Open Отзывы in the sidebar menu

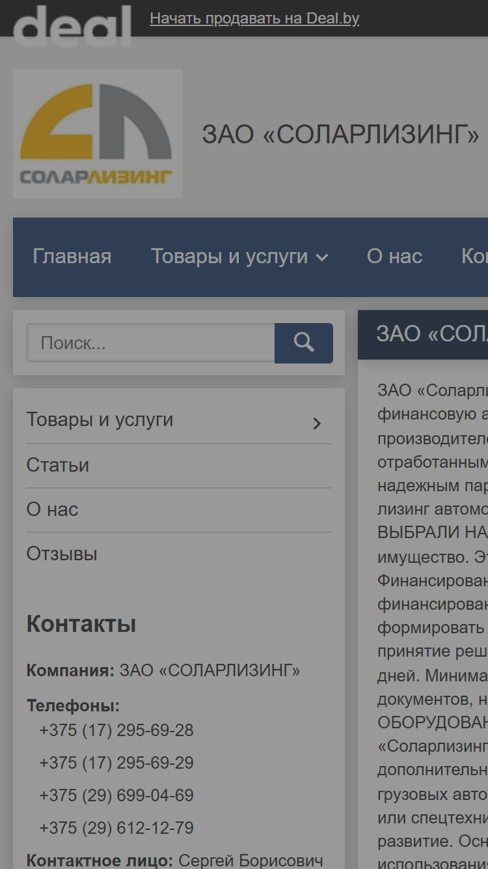62,554
